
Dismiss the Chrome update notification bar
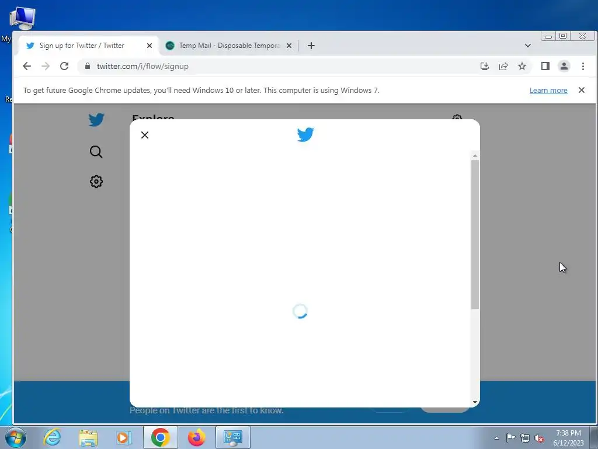[x=581, y=90]
